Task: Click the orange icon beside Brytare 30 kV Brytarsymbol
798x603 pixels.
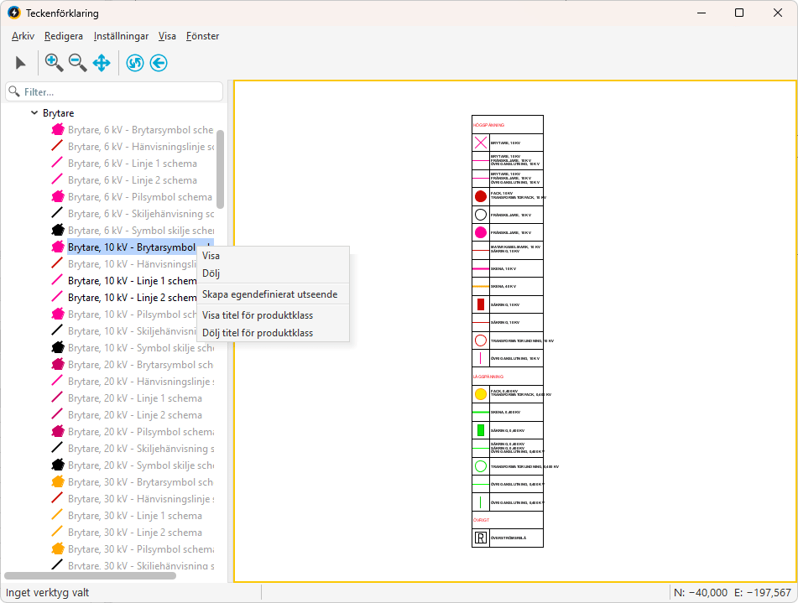Action: (x=58, y=482)
